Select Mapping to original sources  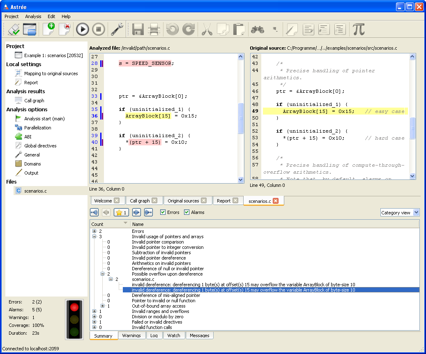[51, 74]
